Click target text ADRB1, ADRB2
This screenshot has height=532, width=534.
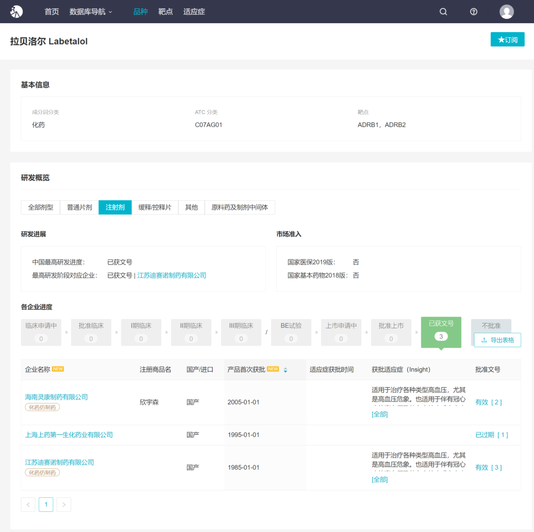381,125
